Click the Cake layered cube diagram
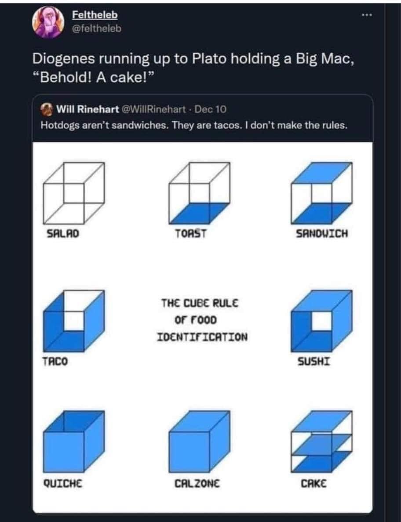The width and height of the screenshot is (401, 522). [x=321, y=442]
